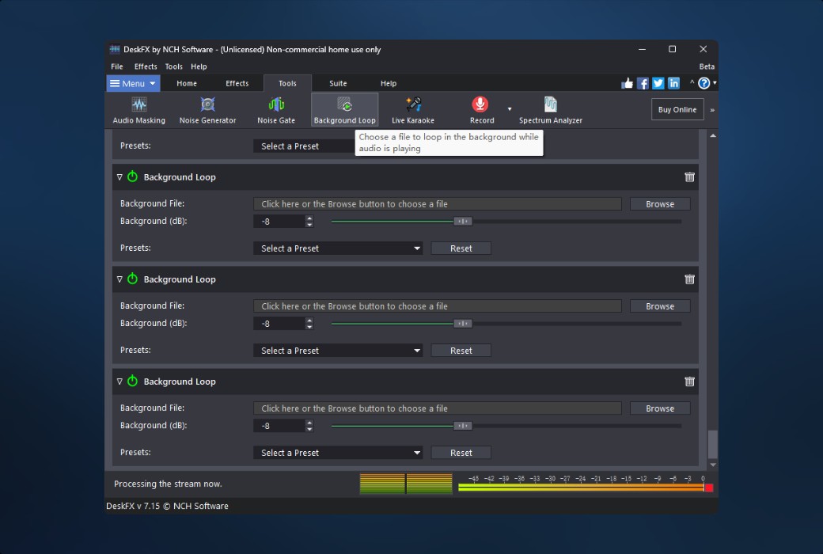Launch the Live Karaoke tool
Image resolution: width=823 pixels, height=554 pixels.
[x=413, y=110]
